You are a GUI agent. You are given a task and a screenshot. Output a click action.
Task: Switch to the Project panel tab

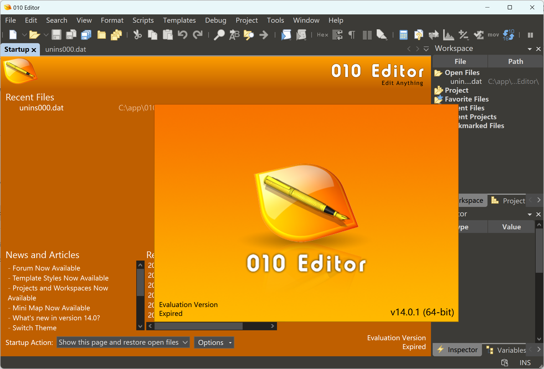pyautogui.click(x=508, y=201)
